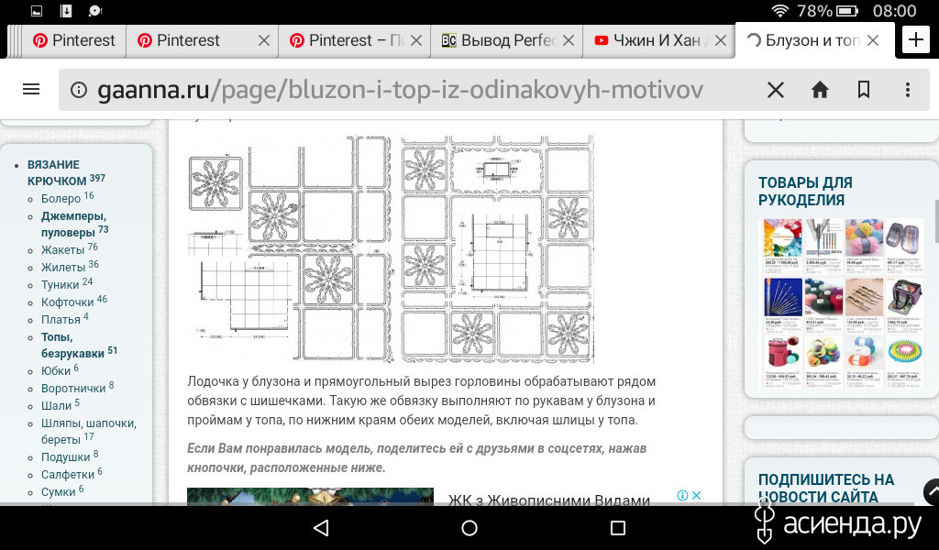Tap the chat notification icon in status bar

coord(95,11)
